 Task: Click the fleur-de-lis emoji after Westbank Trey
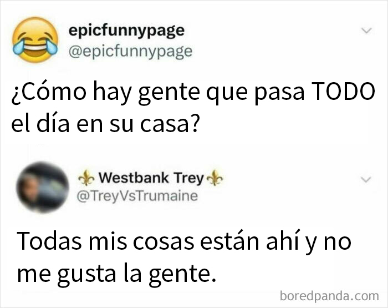tap(215, 178)
